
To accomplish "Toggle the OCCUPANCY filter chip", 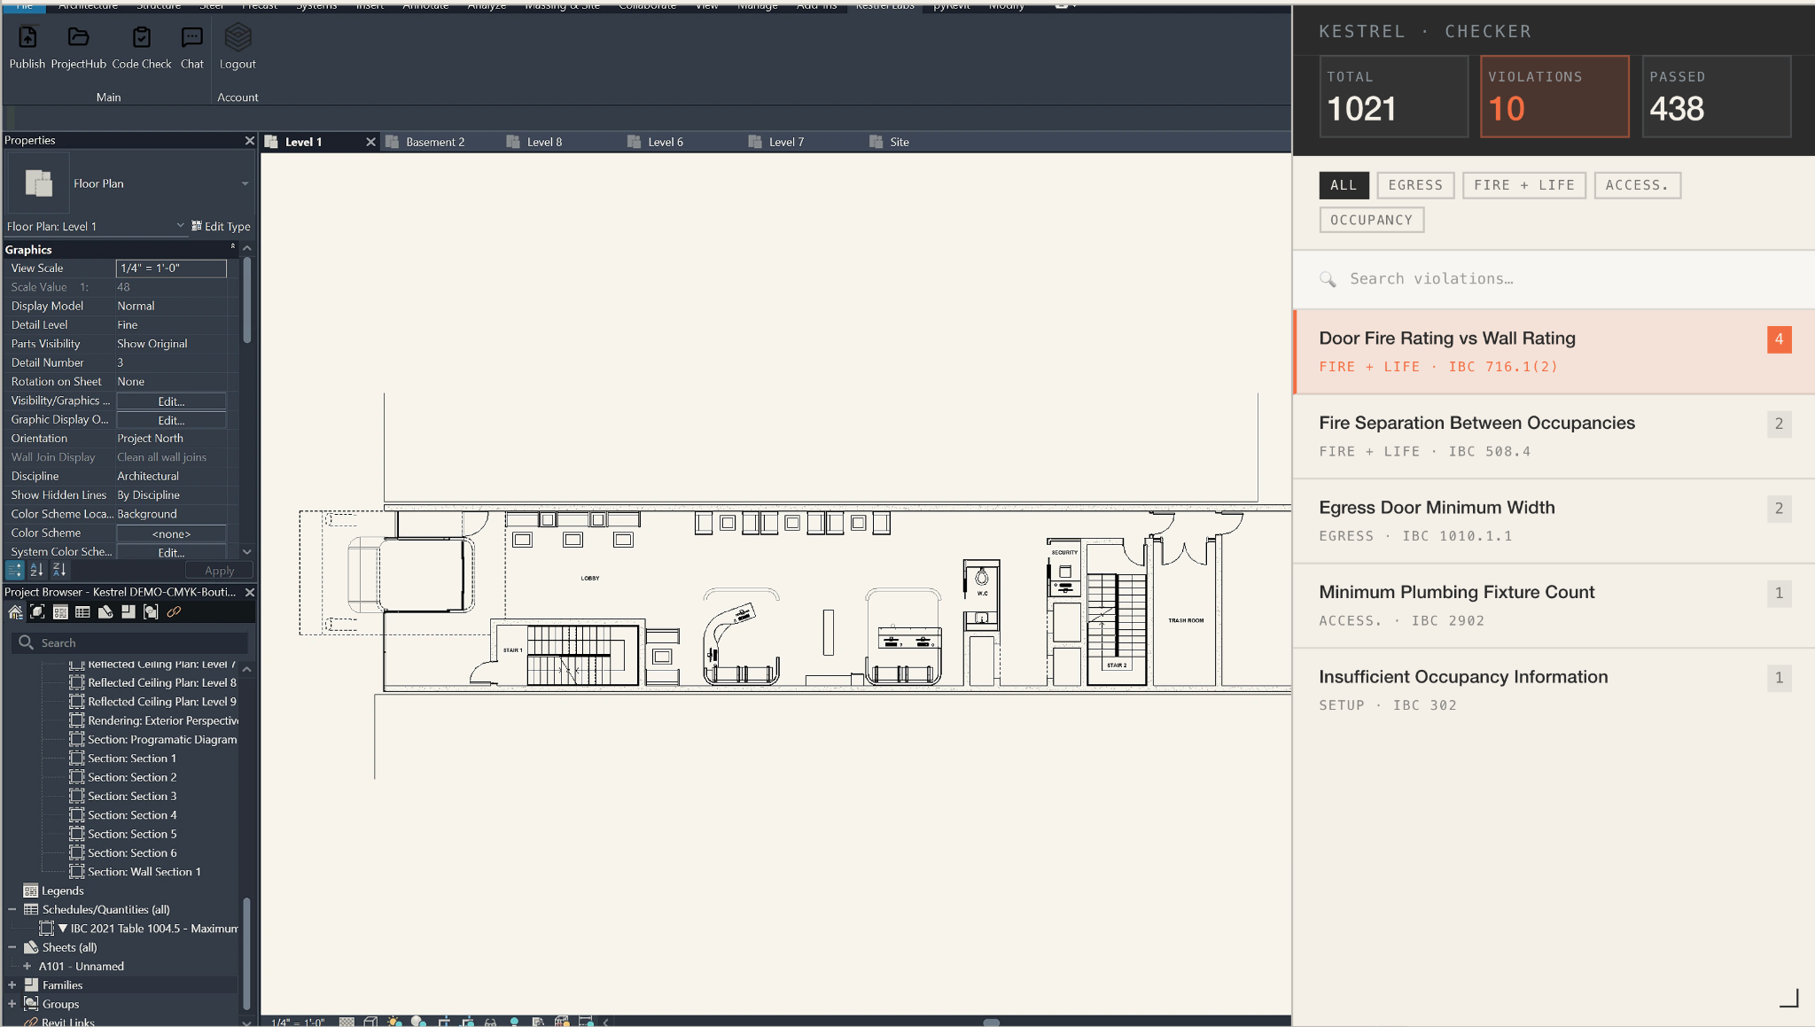I will point(1371,220).
